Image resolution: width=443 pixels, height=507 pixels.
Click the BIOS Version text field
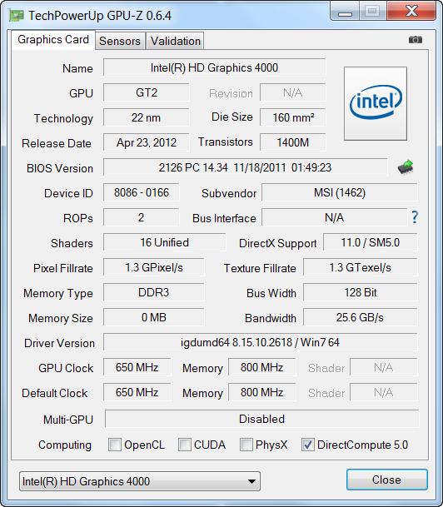[x=245, y=167]
